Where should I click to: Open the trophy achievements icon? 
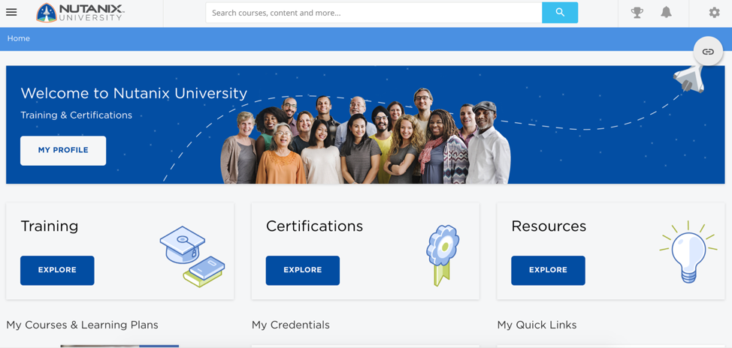coord(637,13)
